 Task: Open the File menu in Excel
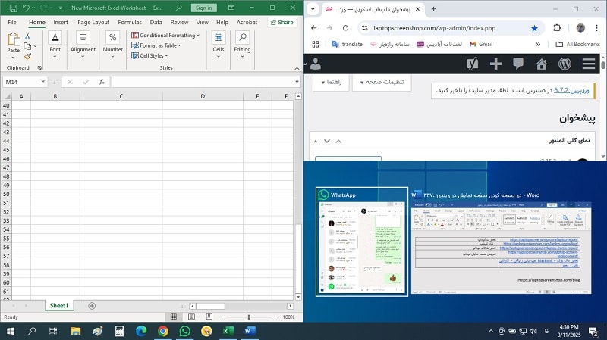12,23
